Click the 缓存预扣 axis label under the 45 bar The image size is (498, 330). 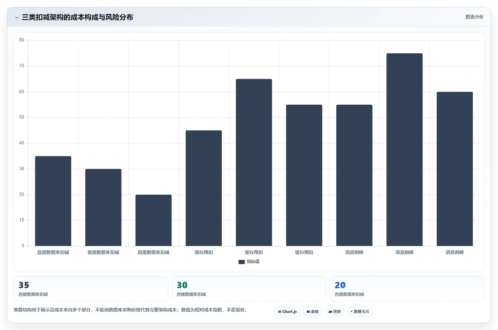click(204, 252)
